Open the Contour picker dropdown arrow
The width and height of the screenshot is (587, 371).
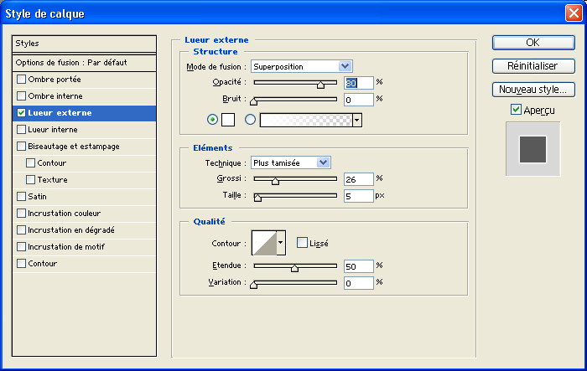click(x=281, y=243)
